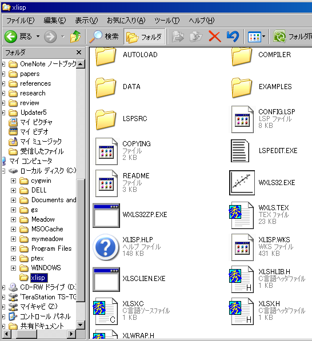This screenshot has height=341, width=312.
Task: Select the XLSHLIB.H header icon
Action: click(241, 279)
